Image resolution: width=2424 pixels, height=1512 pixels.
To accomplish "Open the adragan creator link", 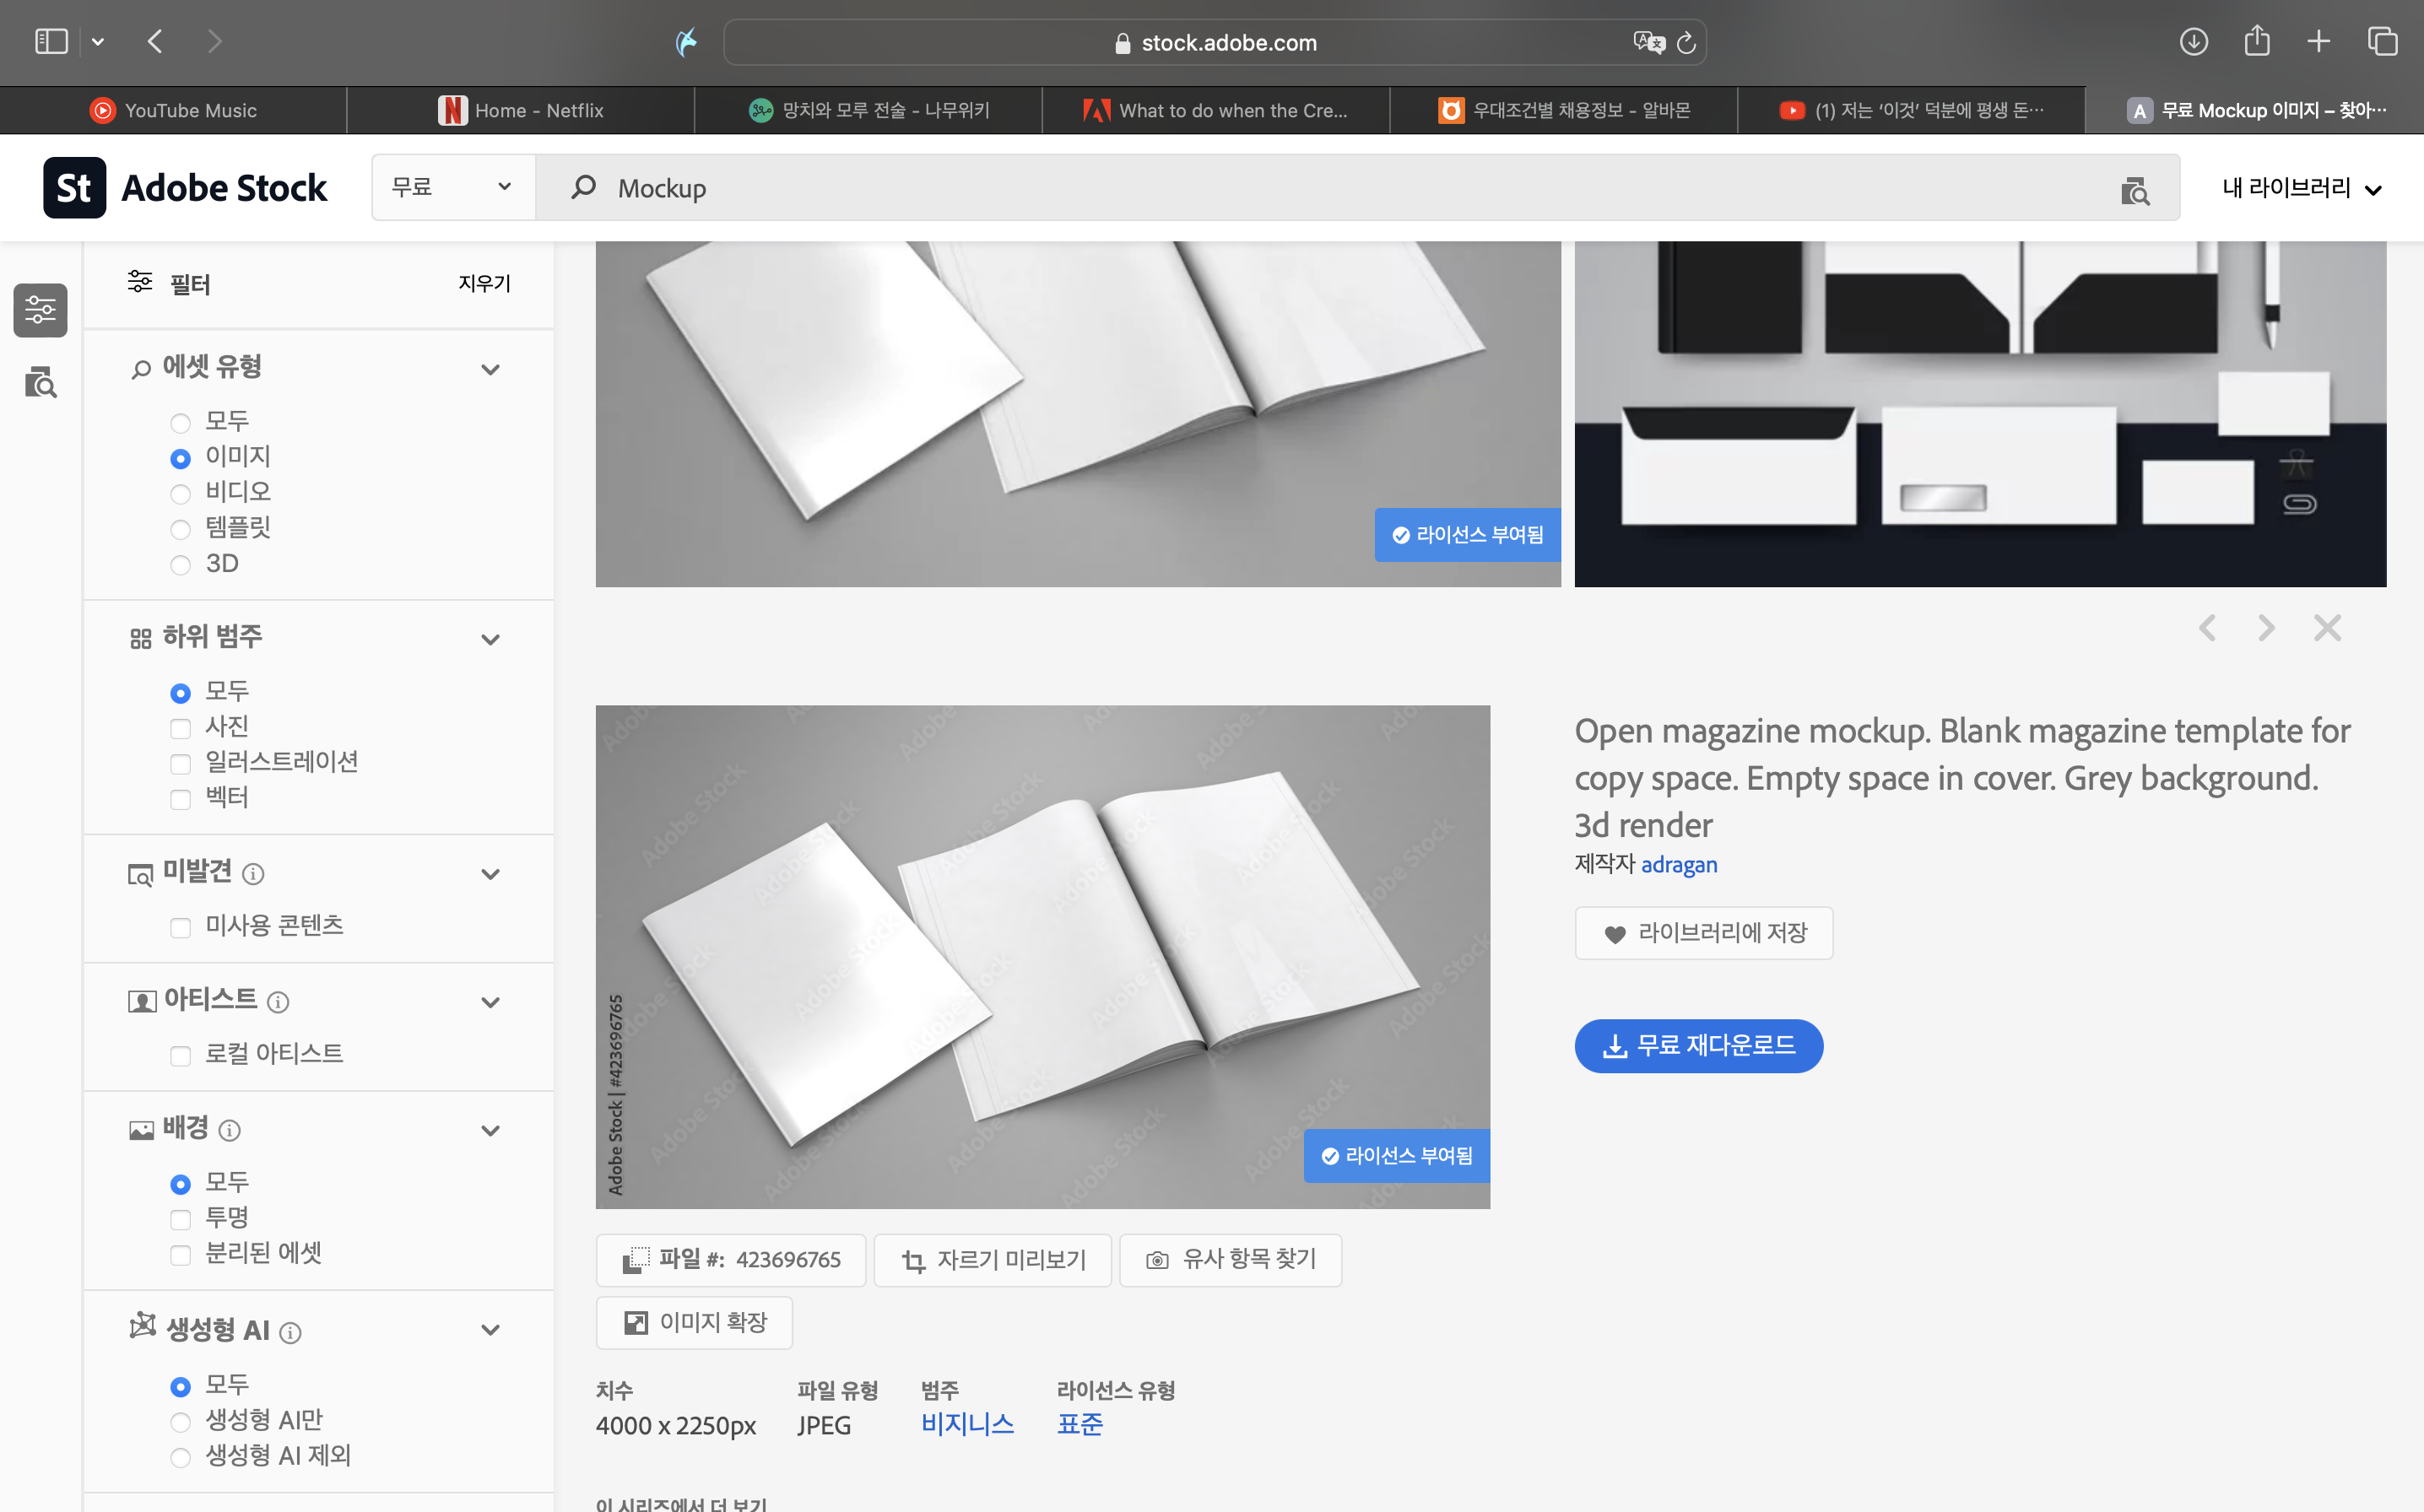I will tap(1678, 864).
